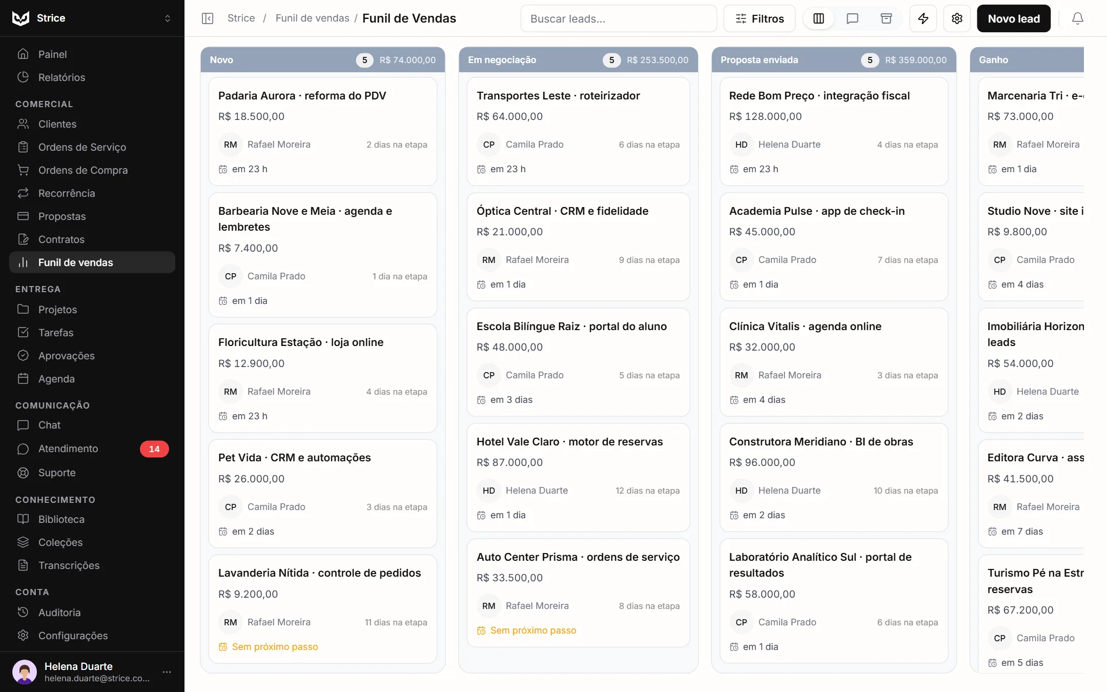Switch to archive view toggle
The width and height of the screenshot is (1107, 692).
click(886, 18)
